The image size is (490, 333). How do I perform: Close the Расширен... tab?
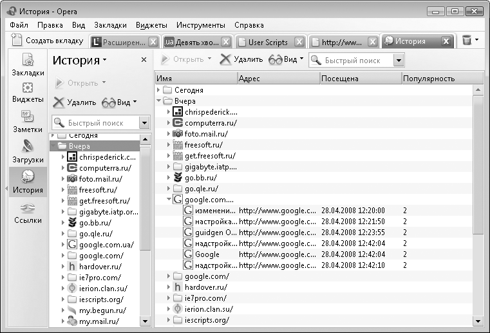[x=153, y=42]
